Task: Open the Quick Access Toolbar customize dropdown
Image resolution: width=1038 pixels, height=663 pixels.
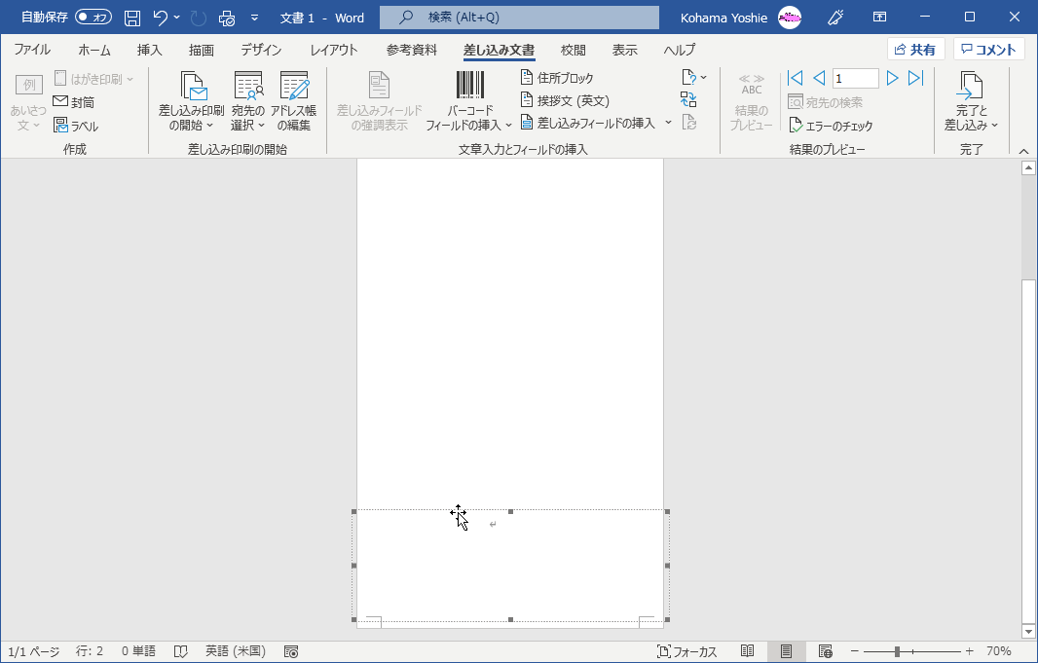Action: tap(255, 18)
